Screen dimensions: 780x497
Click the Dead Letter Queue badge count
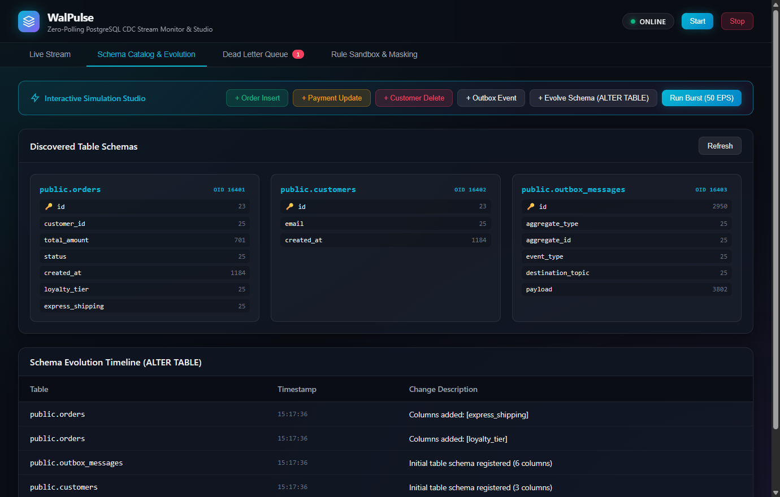click(x=298, y=54)
